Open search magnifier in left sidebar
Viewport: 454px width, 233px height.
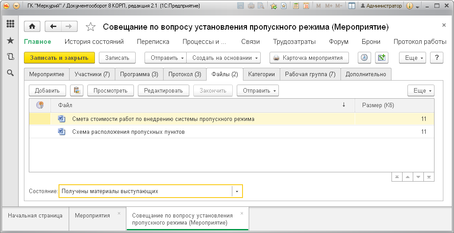(11, 73)
